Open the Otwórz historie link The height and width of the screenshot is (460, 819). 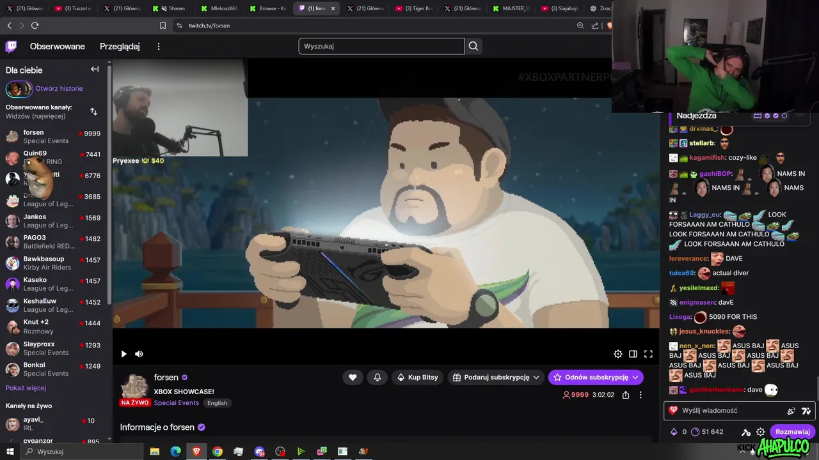click(x=59, y=88)
